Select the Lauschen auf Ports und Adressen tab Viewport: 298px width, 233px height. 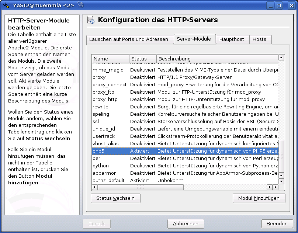pos(130,39)
